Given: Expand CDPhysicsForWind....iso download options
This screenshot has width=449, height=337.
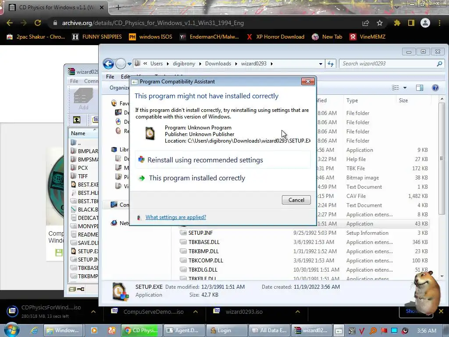Looking at the screenshot, I should (93, 312).
